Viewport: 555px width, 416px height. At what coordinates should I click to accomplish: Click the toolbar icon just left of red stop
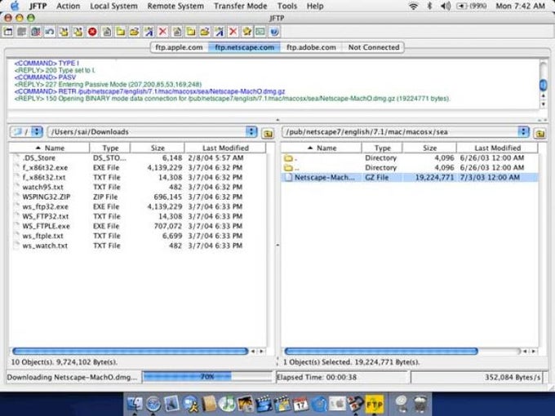[x=78, y=32]
